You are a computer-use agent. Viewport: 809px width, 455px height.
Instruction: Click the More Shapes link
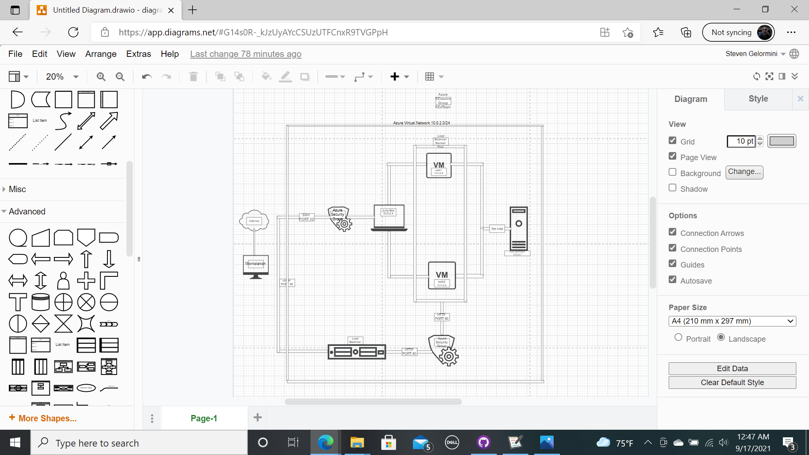[x=43, y=418]
